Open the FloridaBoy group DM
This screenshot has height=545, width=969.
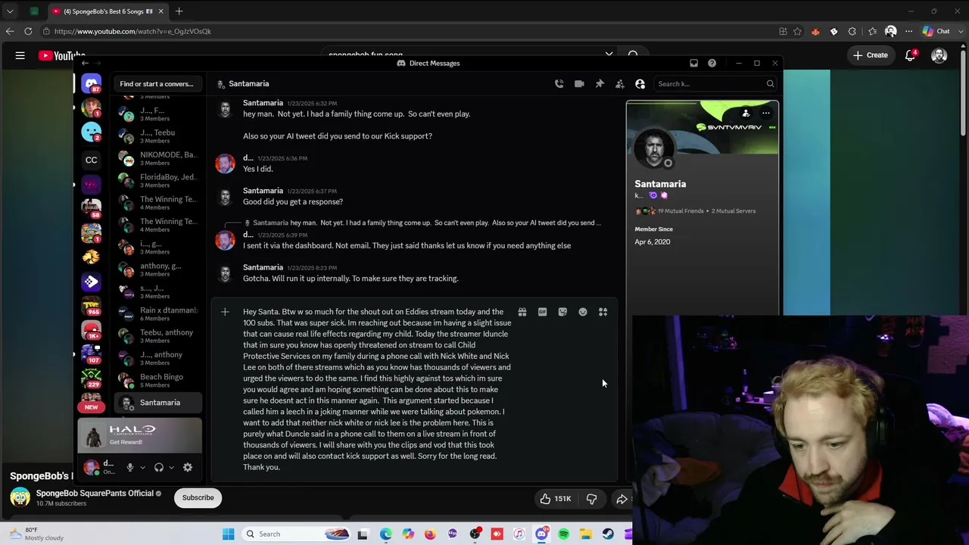tap(158, 180)
